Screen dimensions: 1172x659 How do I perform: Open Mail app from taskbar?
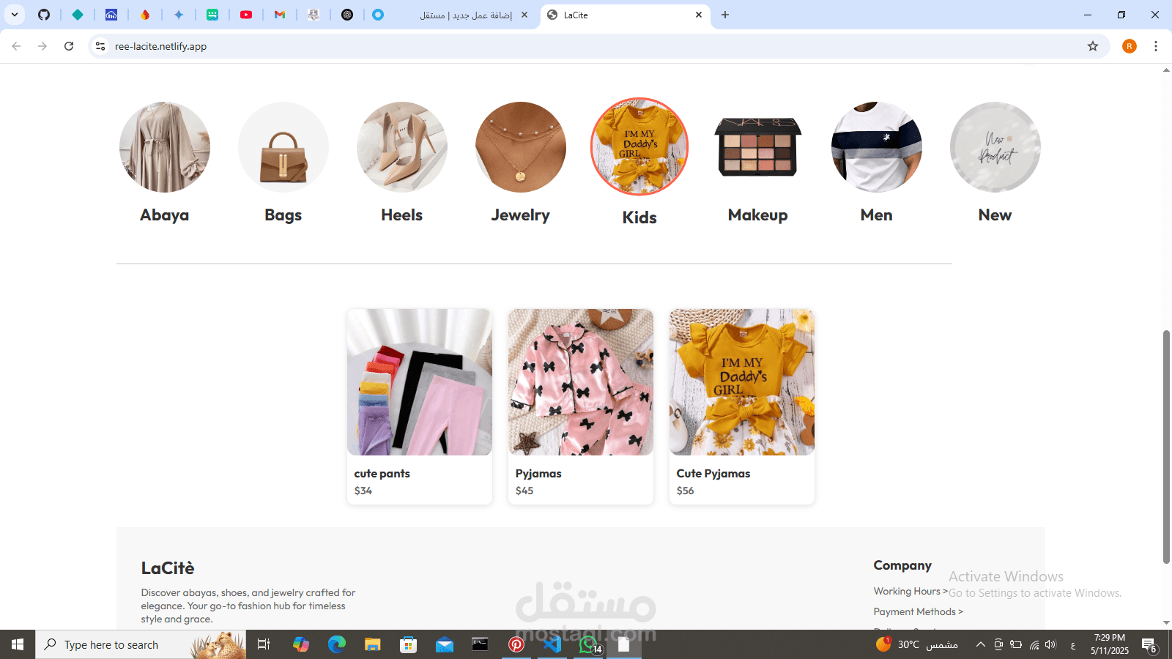pos(445,644)
